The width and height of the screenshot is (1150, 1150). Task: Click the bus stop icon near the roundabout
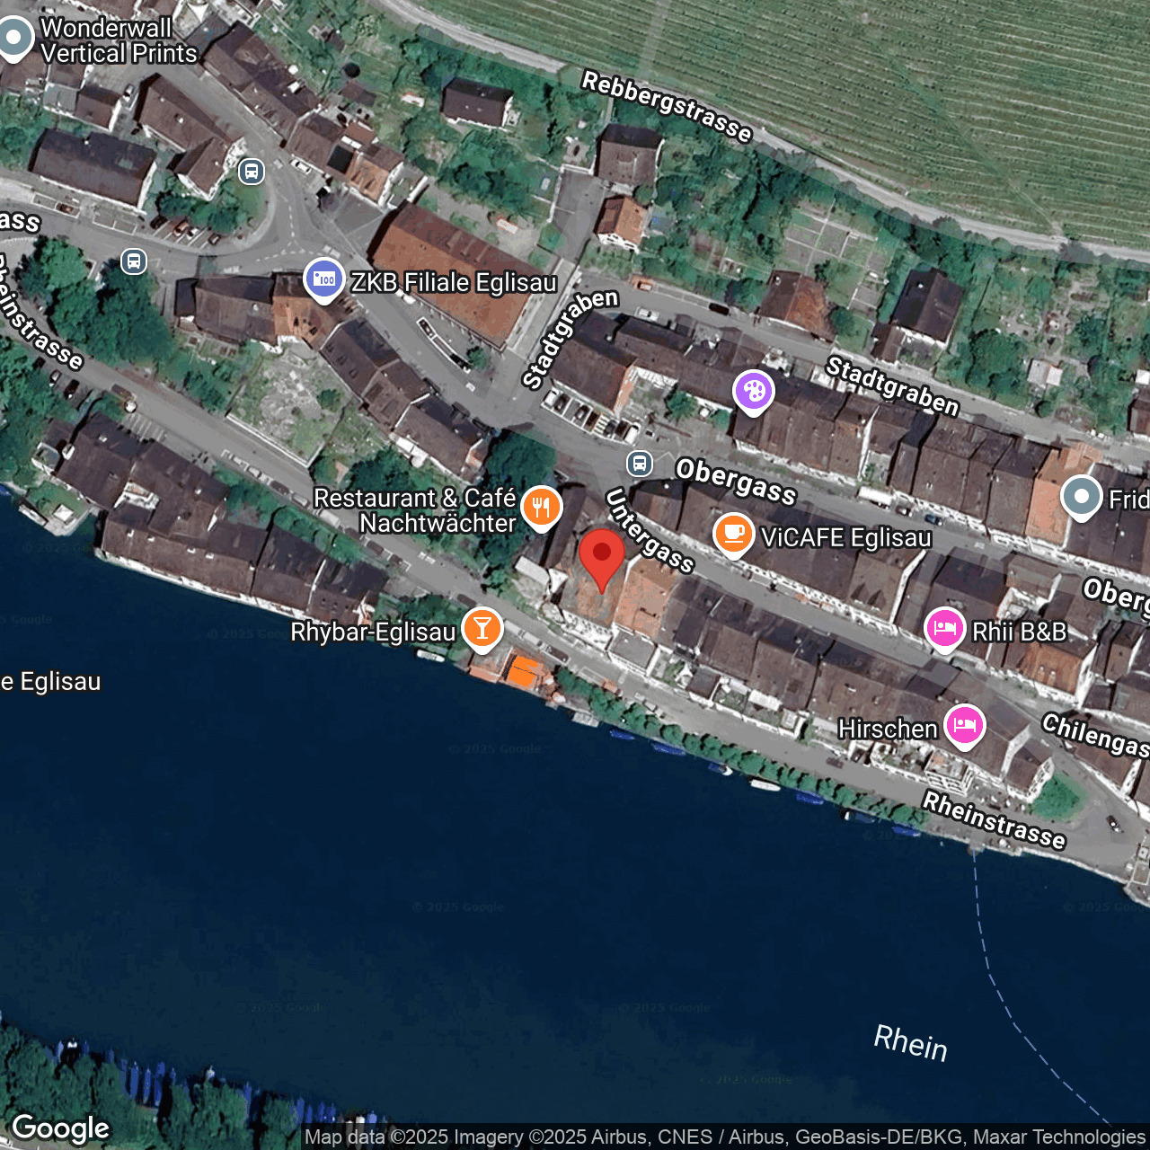tap(251, 172)
